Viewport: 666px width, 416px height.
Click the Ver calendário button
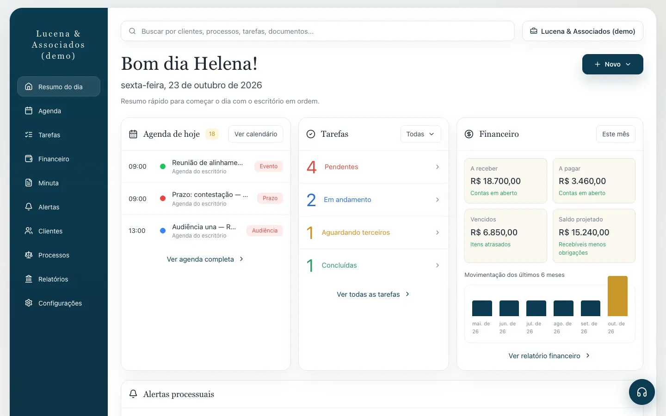[x=256, y=134]
